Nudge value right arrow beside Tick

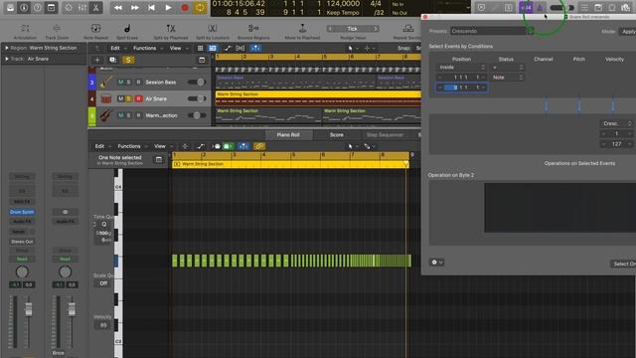pos(376,29)
